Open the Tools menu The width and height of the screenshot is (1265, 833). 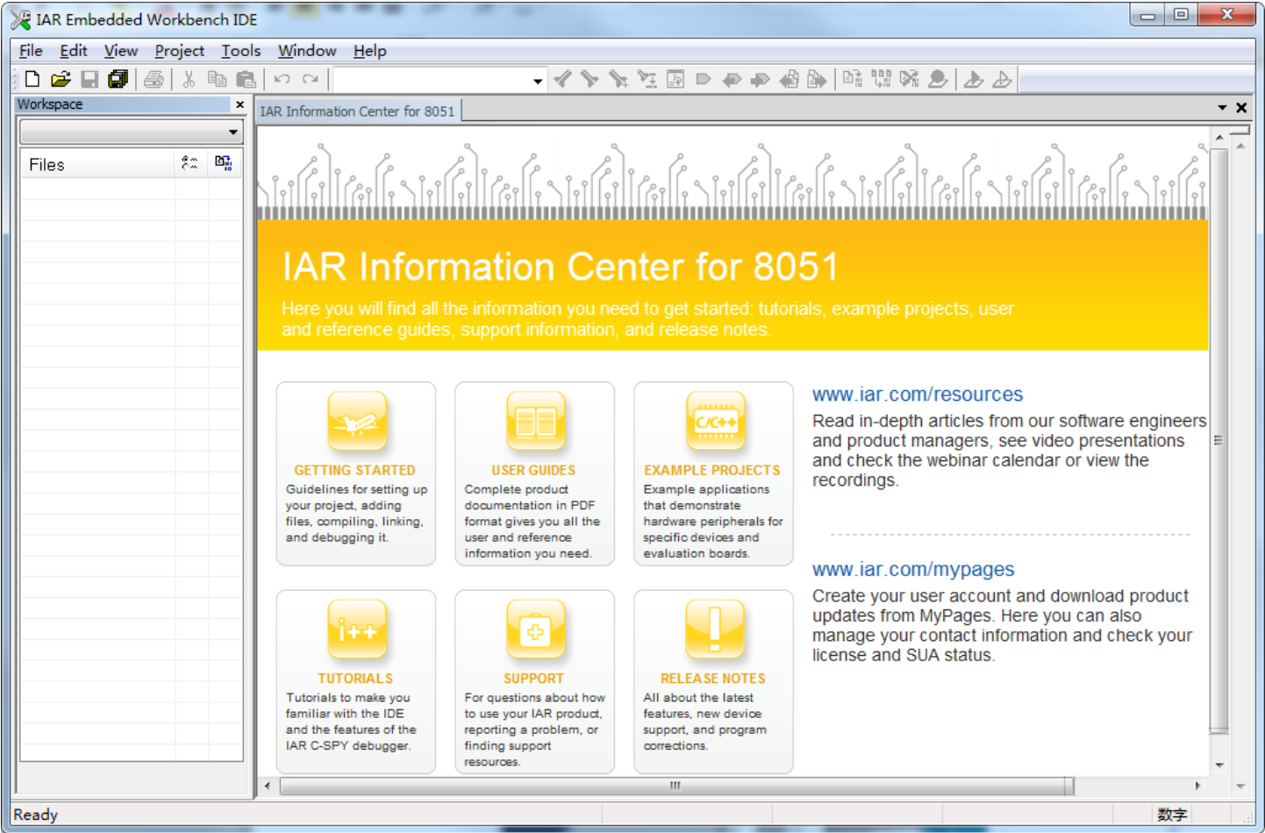[x=241, y=51]
